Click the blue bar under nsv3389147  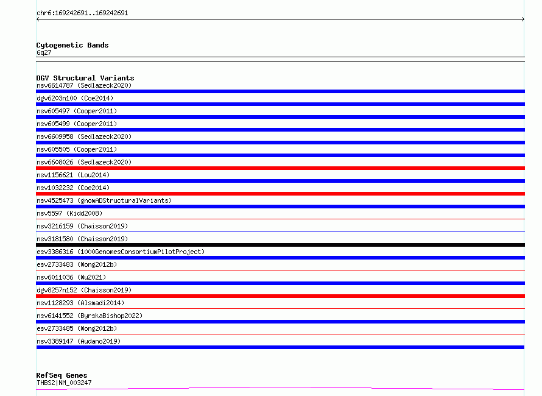tap(280, 347)
